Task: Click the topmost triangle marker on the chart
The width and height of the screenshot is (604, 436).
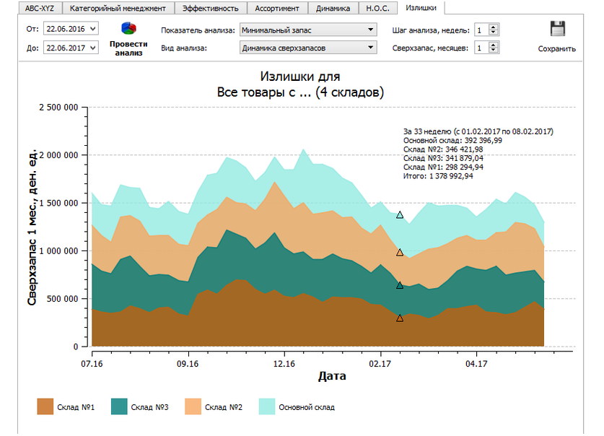Action: pos(399,214)
